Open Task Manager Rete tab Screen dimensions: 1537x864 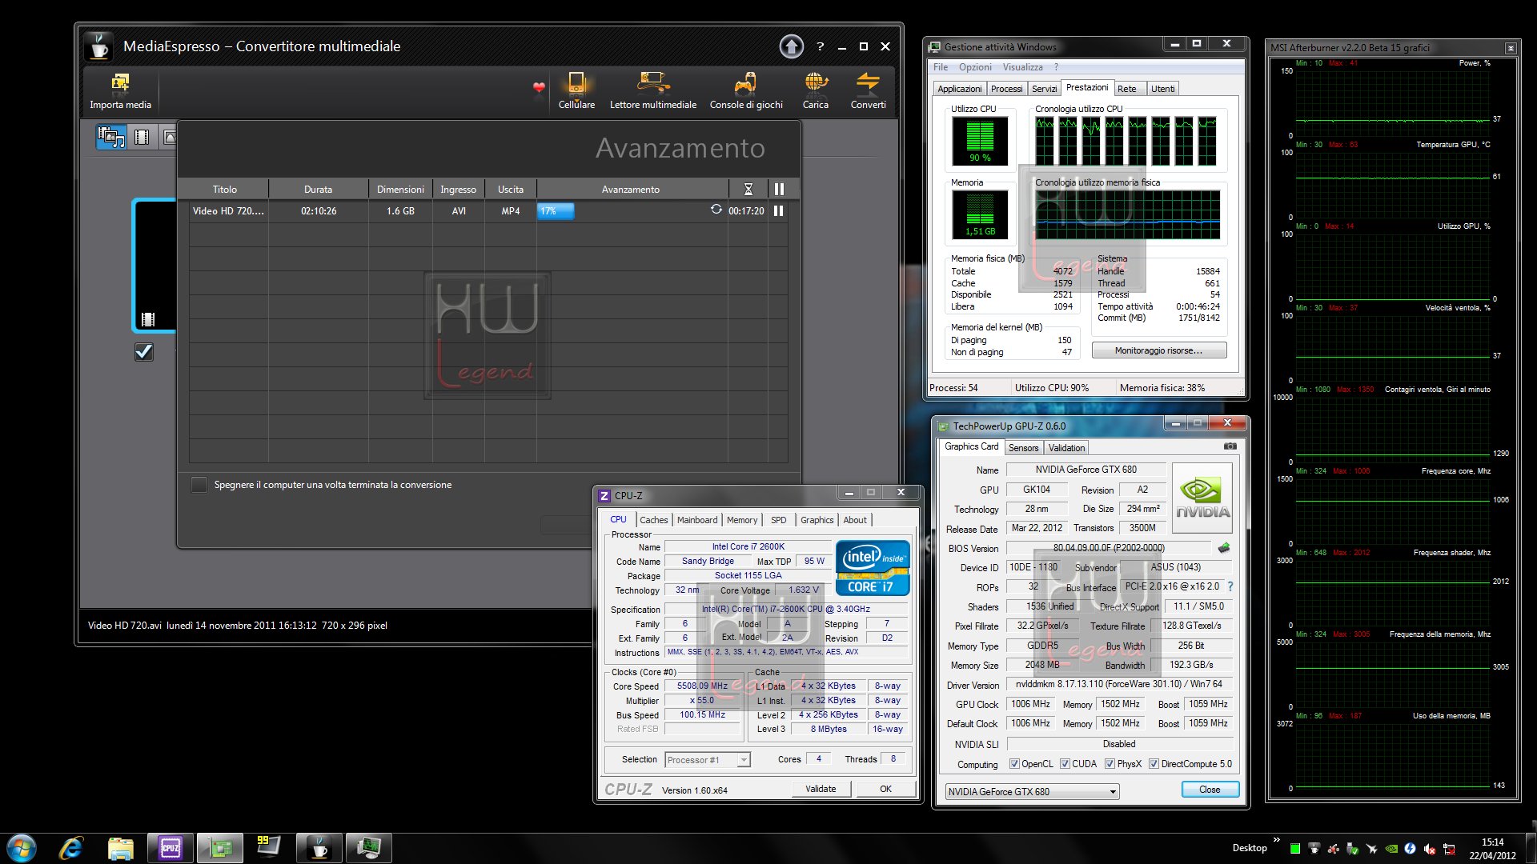tap(1127, 89)
